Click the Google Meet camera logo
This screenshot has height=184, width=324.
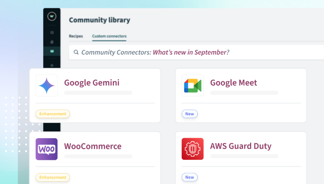click(x=192, y=85)
